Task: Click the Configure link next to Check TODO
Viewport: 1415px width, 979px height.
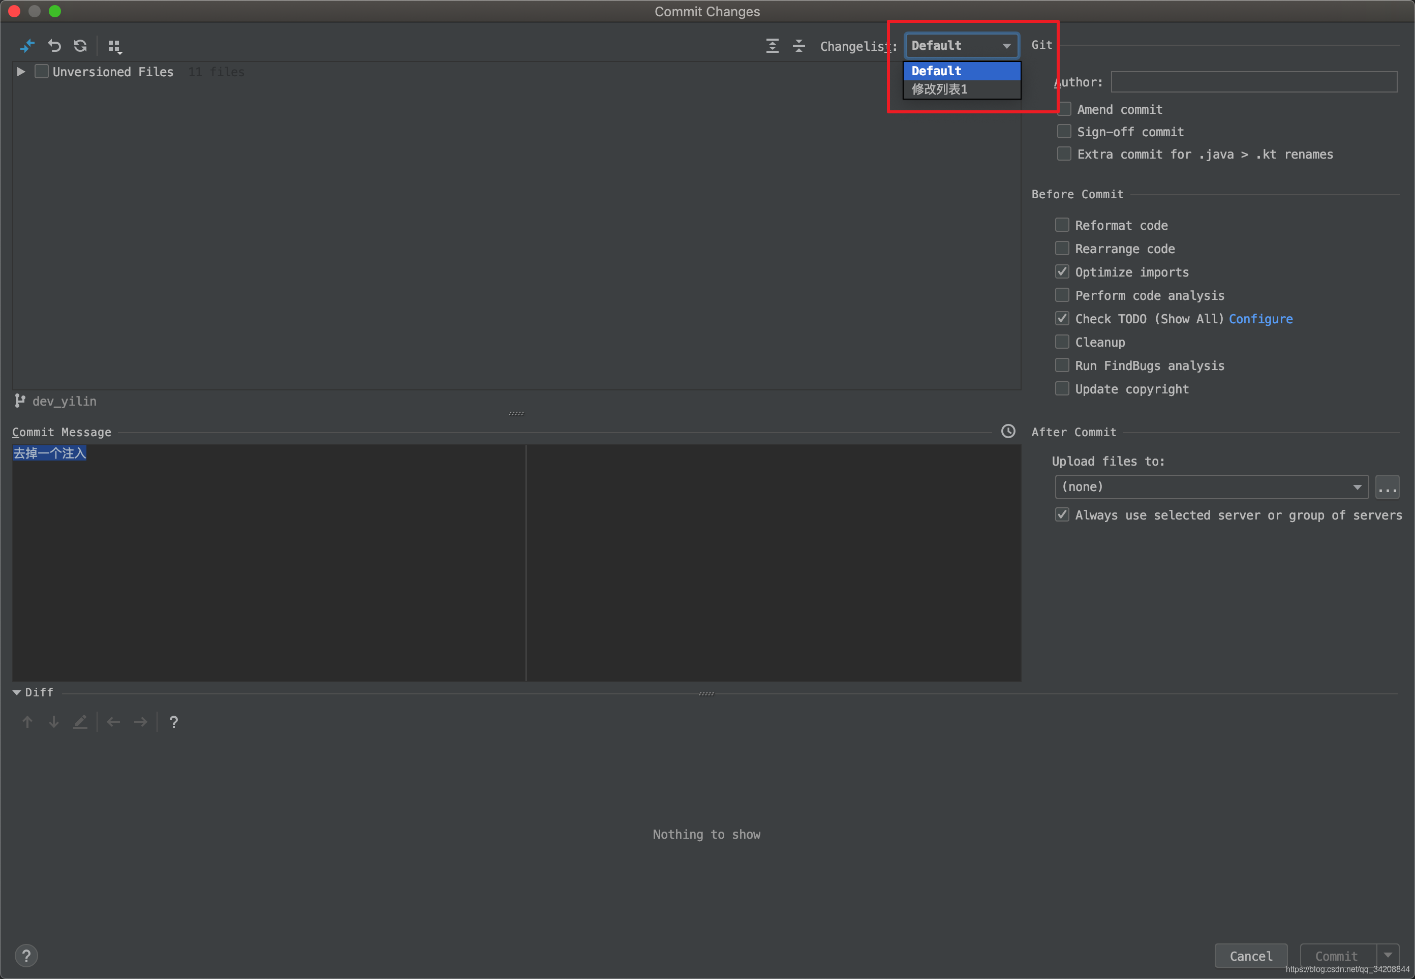Action: [1260, 319]
